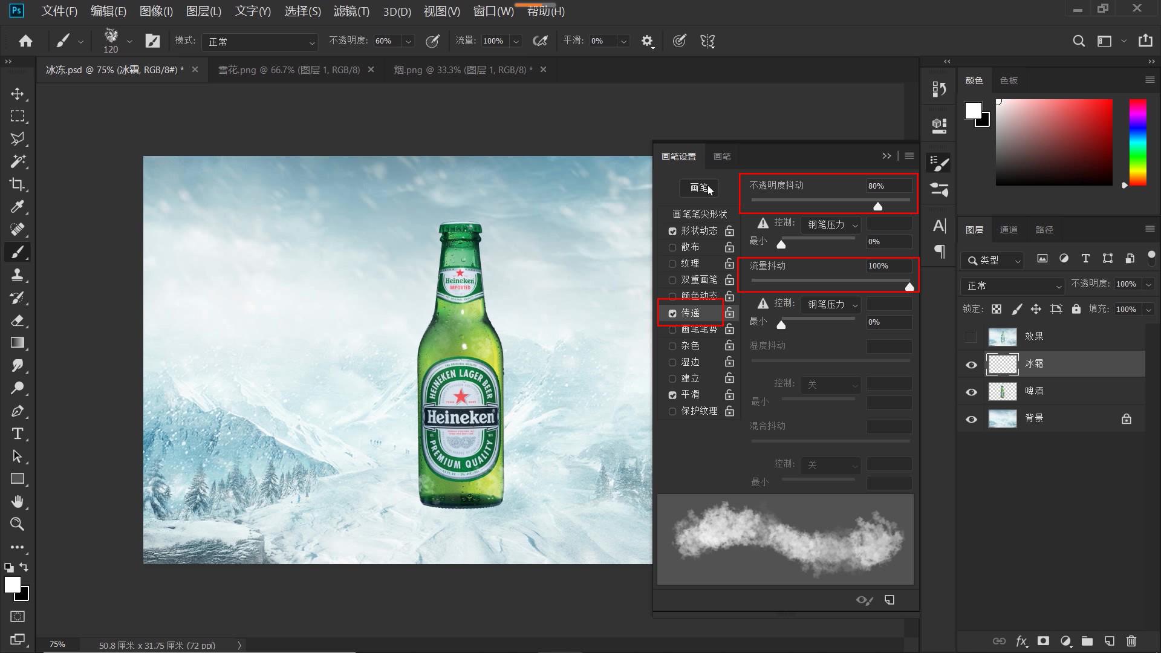Viewport: 1161px width, 653px height.
Task: Select the Eyedropper tool
Action: point(18,207)
